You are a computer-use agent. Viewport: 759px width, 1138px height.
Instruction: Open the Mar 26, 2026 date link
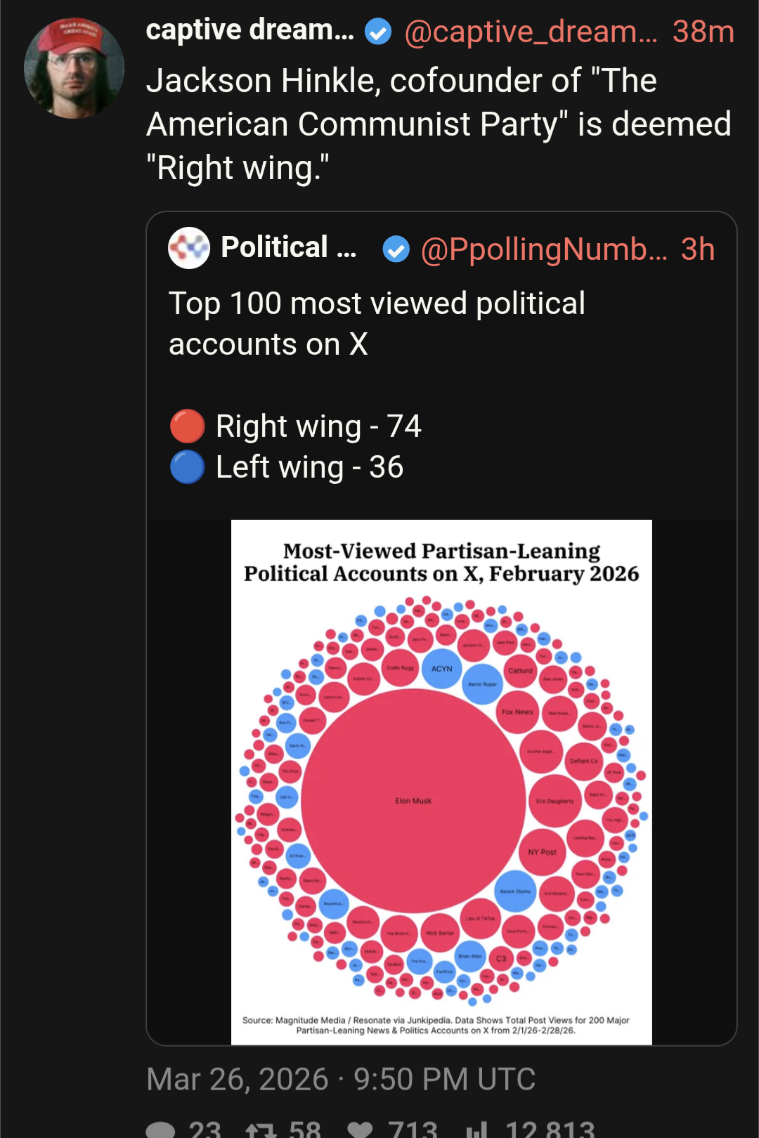(x=341, y=1079)
